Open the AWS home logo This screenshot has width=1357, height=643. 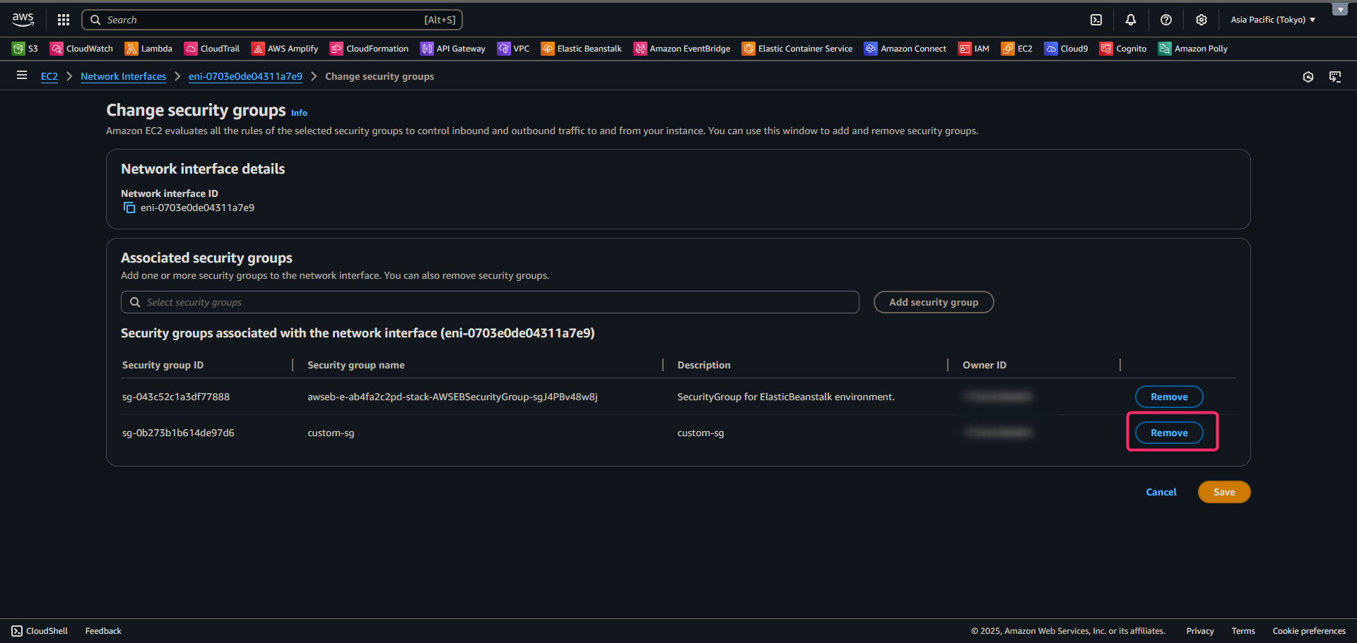click(x=23, y=20)
